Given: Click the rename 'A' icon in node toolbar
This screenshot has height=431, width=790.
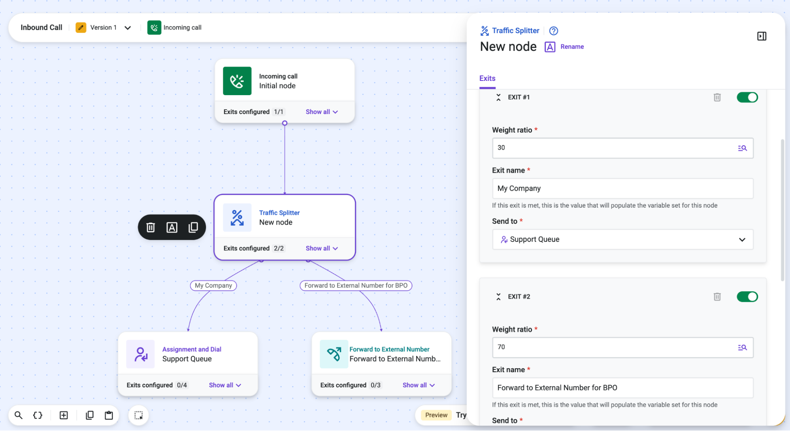Looking at the screenshot, I should point(172,227).
